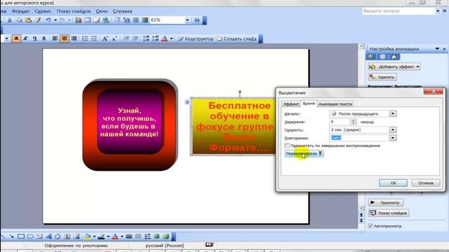Click OK in the dialog
Image resolution: width=449 pixels, height=252 pixels.
point(393,183)
